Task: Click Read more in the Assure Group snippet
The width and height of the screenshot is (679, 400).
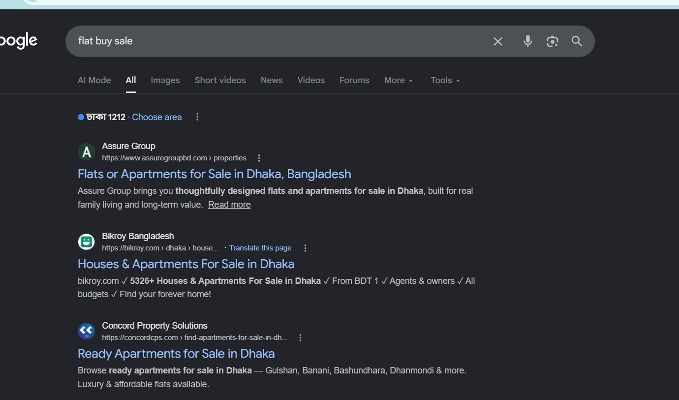Action: pyautogui.click(x=229, y=205)
